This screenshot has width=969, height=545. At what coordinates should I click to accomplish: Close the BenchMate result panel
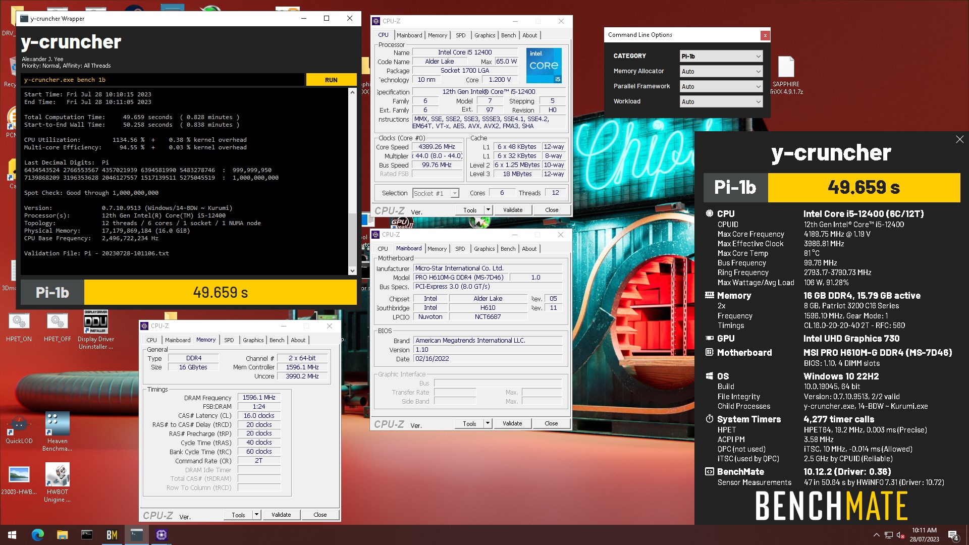pos(959,139)
